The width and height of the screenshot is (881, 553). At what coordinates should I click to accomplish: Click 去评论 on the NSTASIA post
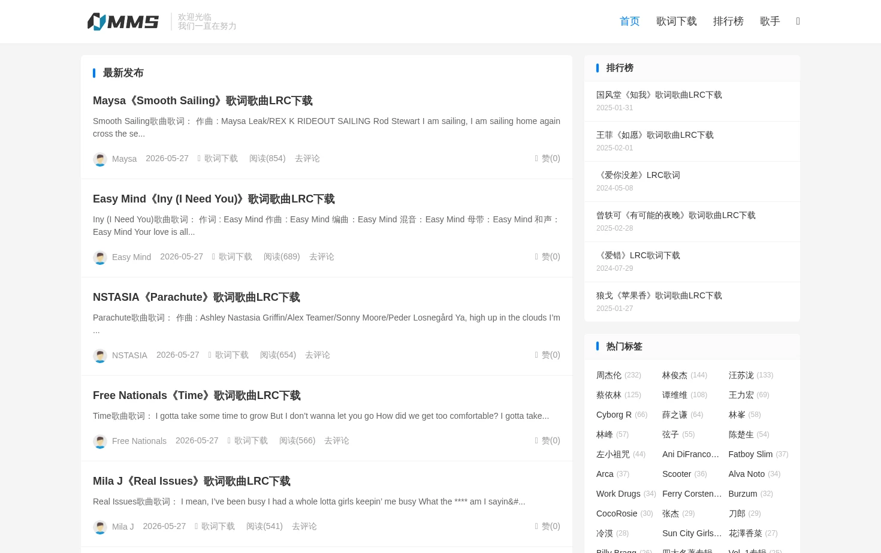318,355
